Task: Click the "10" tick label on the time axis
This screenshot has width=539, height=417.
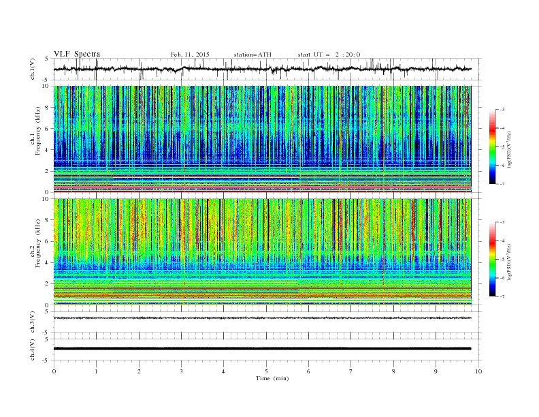Action: [x=478, y=371]
